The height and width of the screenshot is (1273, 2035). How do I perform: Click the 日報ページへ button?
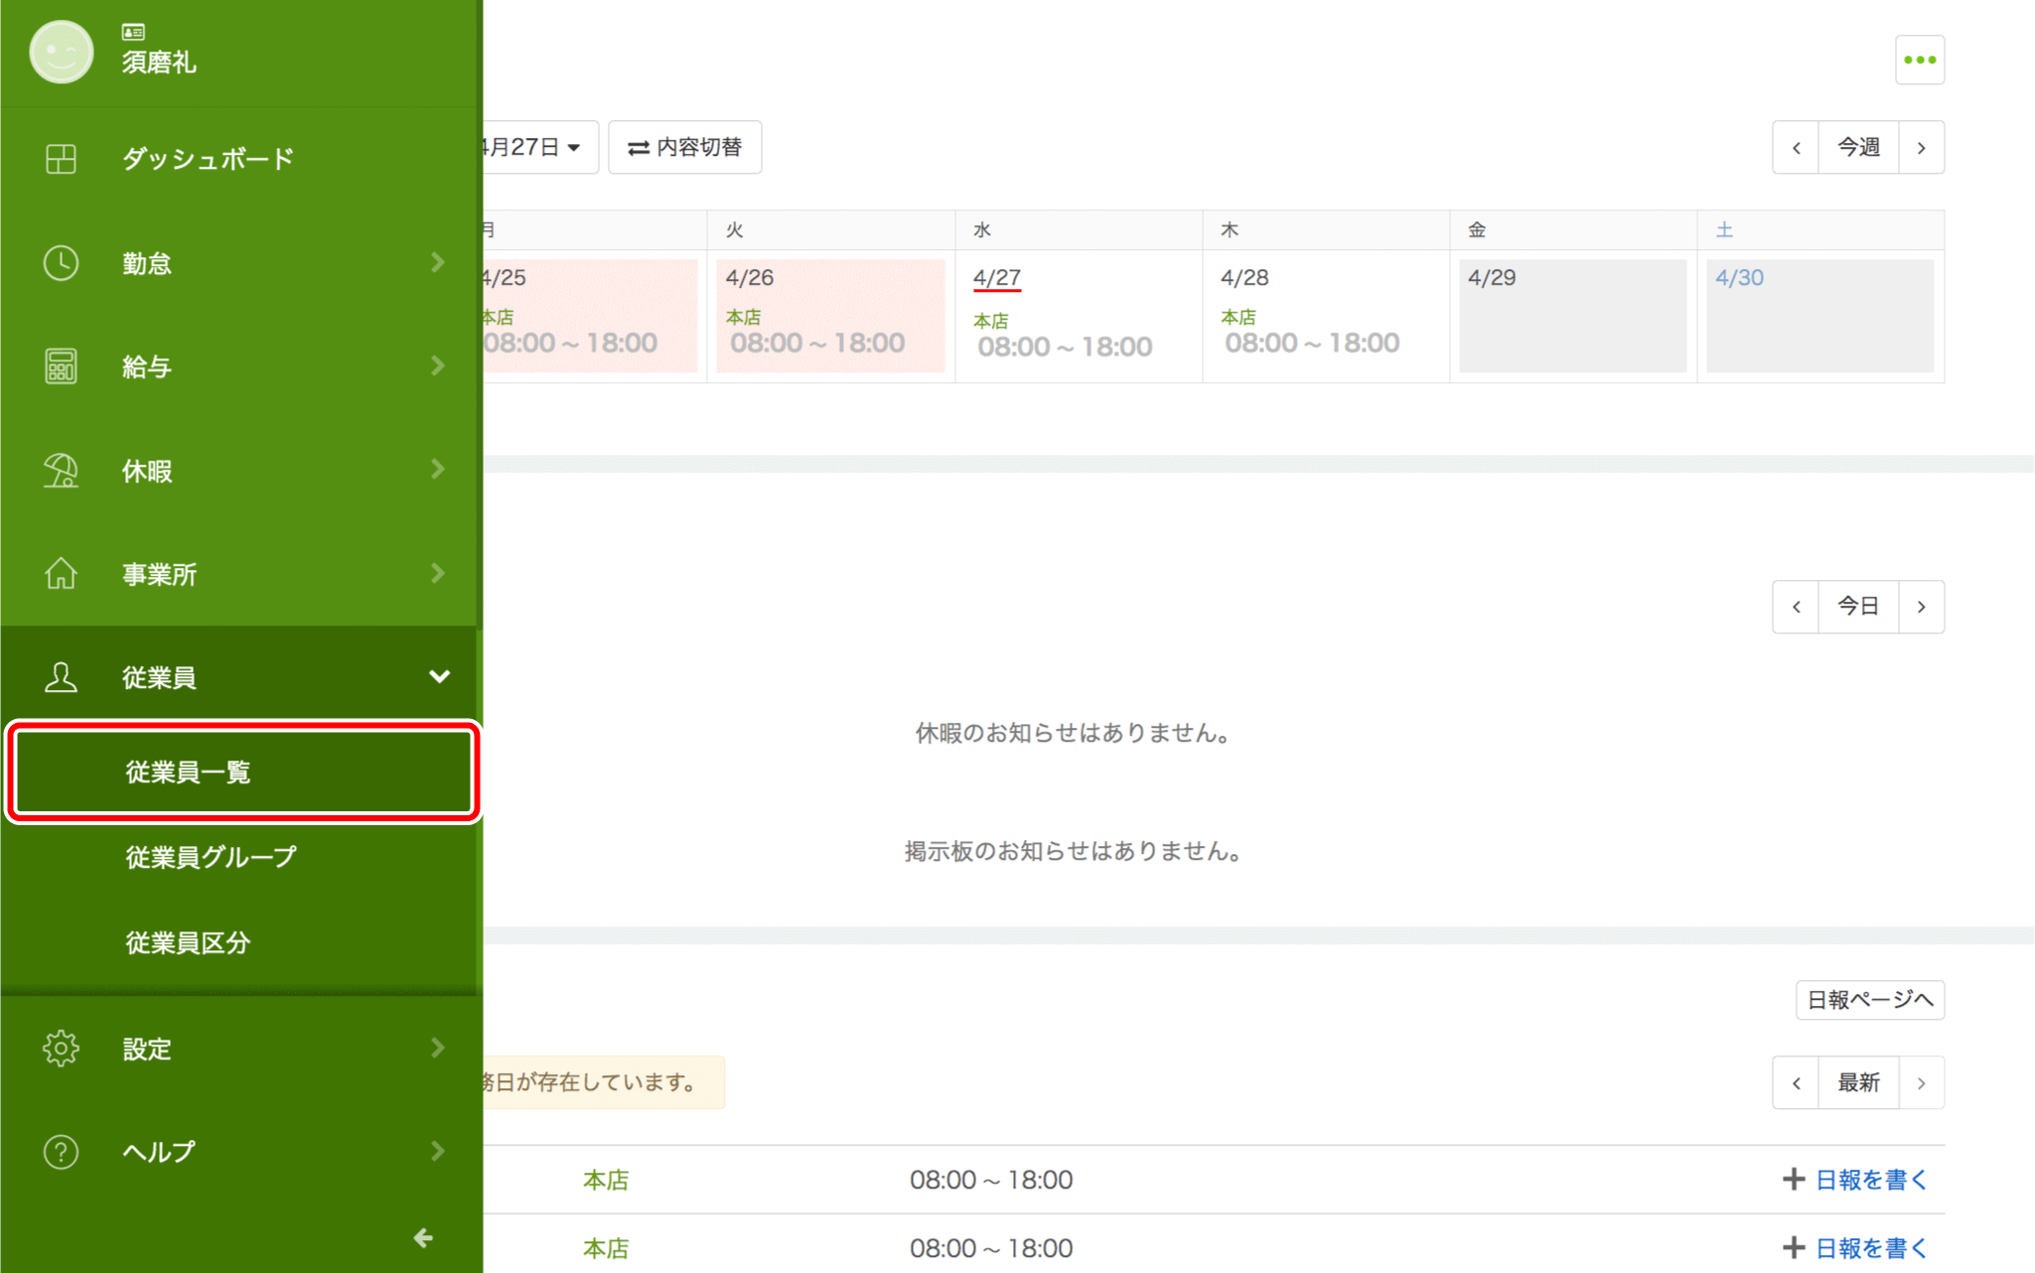pos(1869,999)
